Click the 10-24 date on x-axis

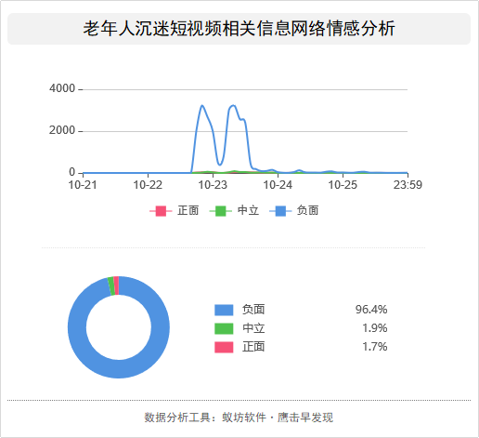278,185
